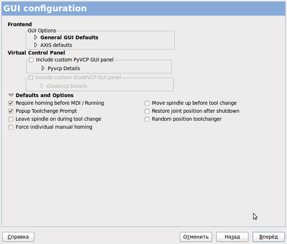Proceed with the Вперёд button
The image size is (287, 244).
(268, 237)
